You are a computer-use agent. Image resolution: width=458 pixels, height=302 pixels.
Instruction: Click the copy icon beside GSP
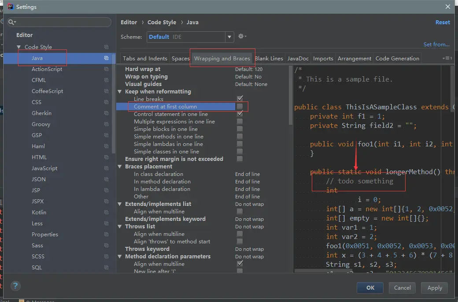coord(106,135)
